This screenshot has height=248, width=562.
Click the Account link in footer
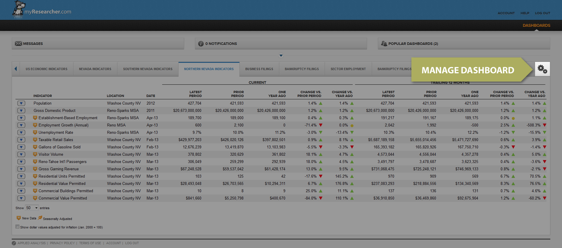click(x=114, y=243)
